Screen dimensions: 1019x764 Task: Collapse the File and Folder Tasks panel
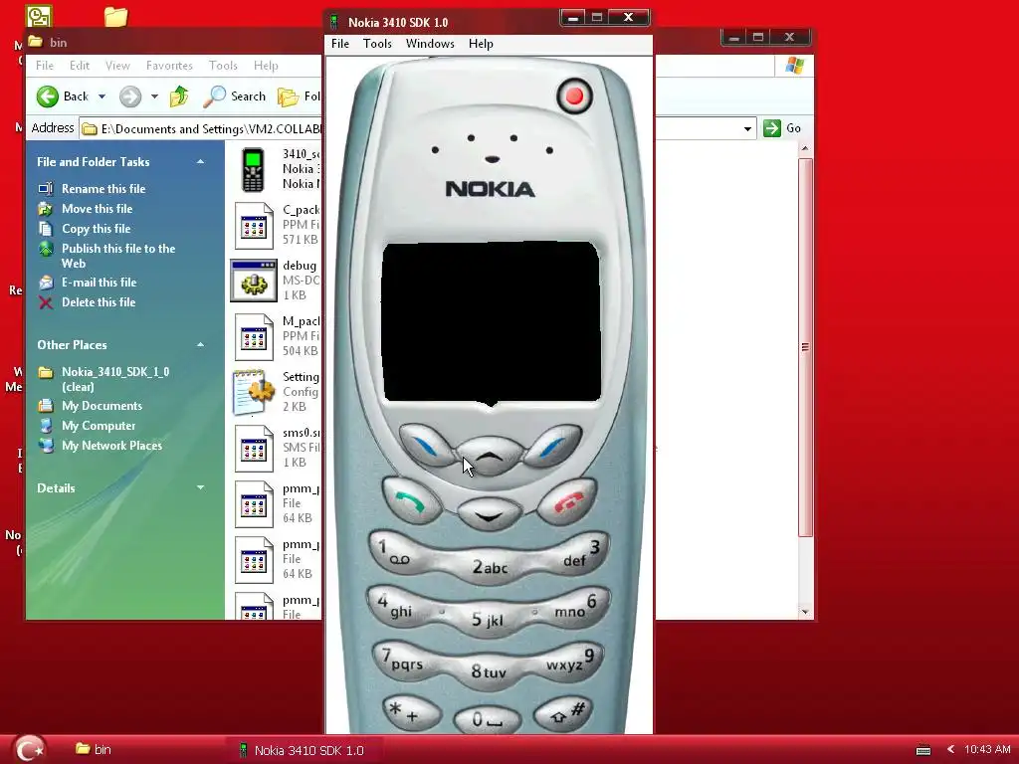pyautogui.click(x=200, y=162)
